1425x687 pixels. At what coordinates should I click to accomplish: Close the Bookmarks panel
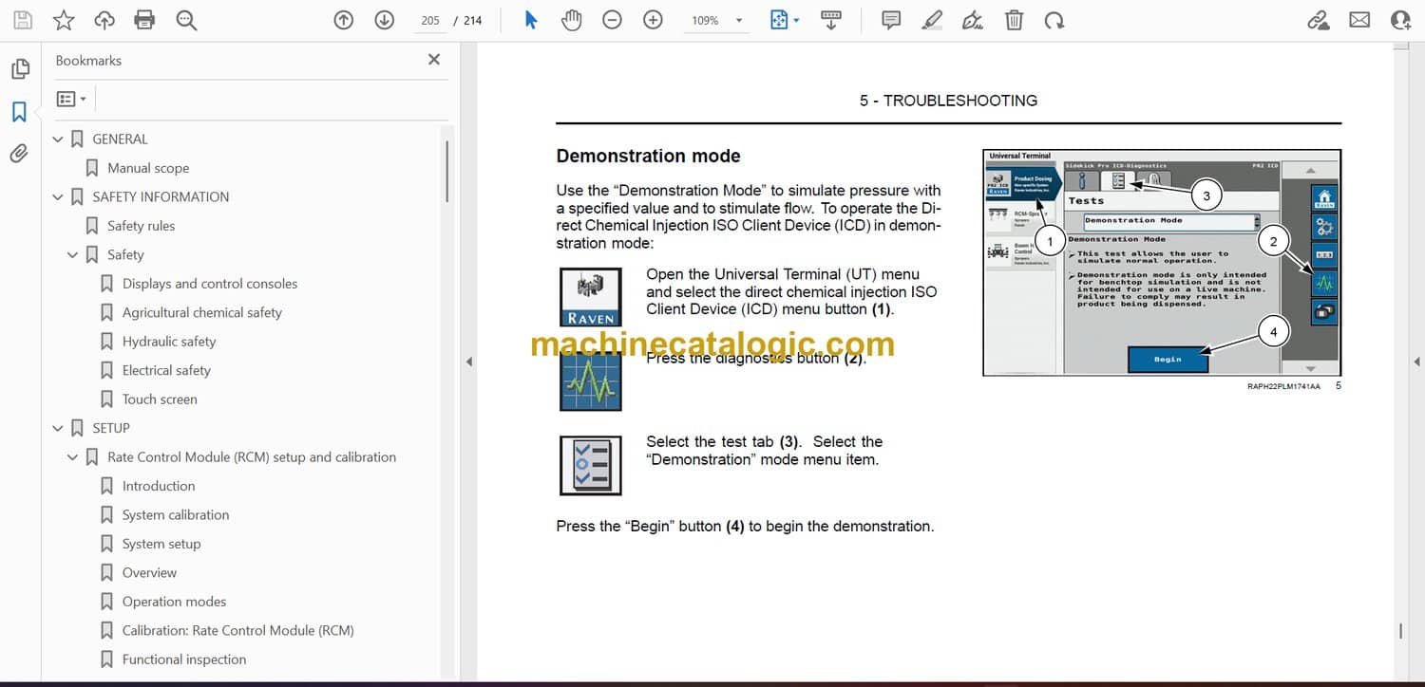pyautogui.click(x=434, y=60)
